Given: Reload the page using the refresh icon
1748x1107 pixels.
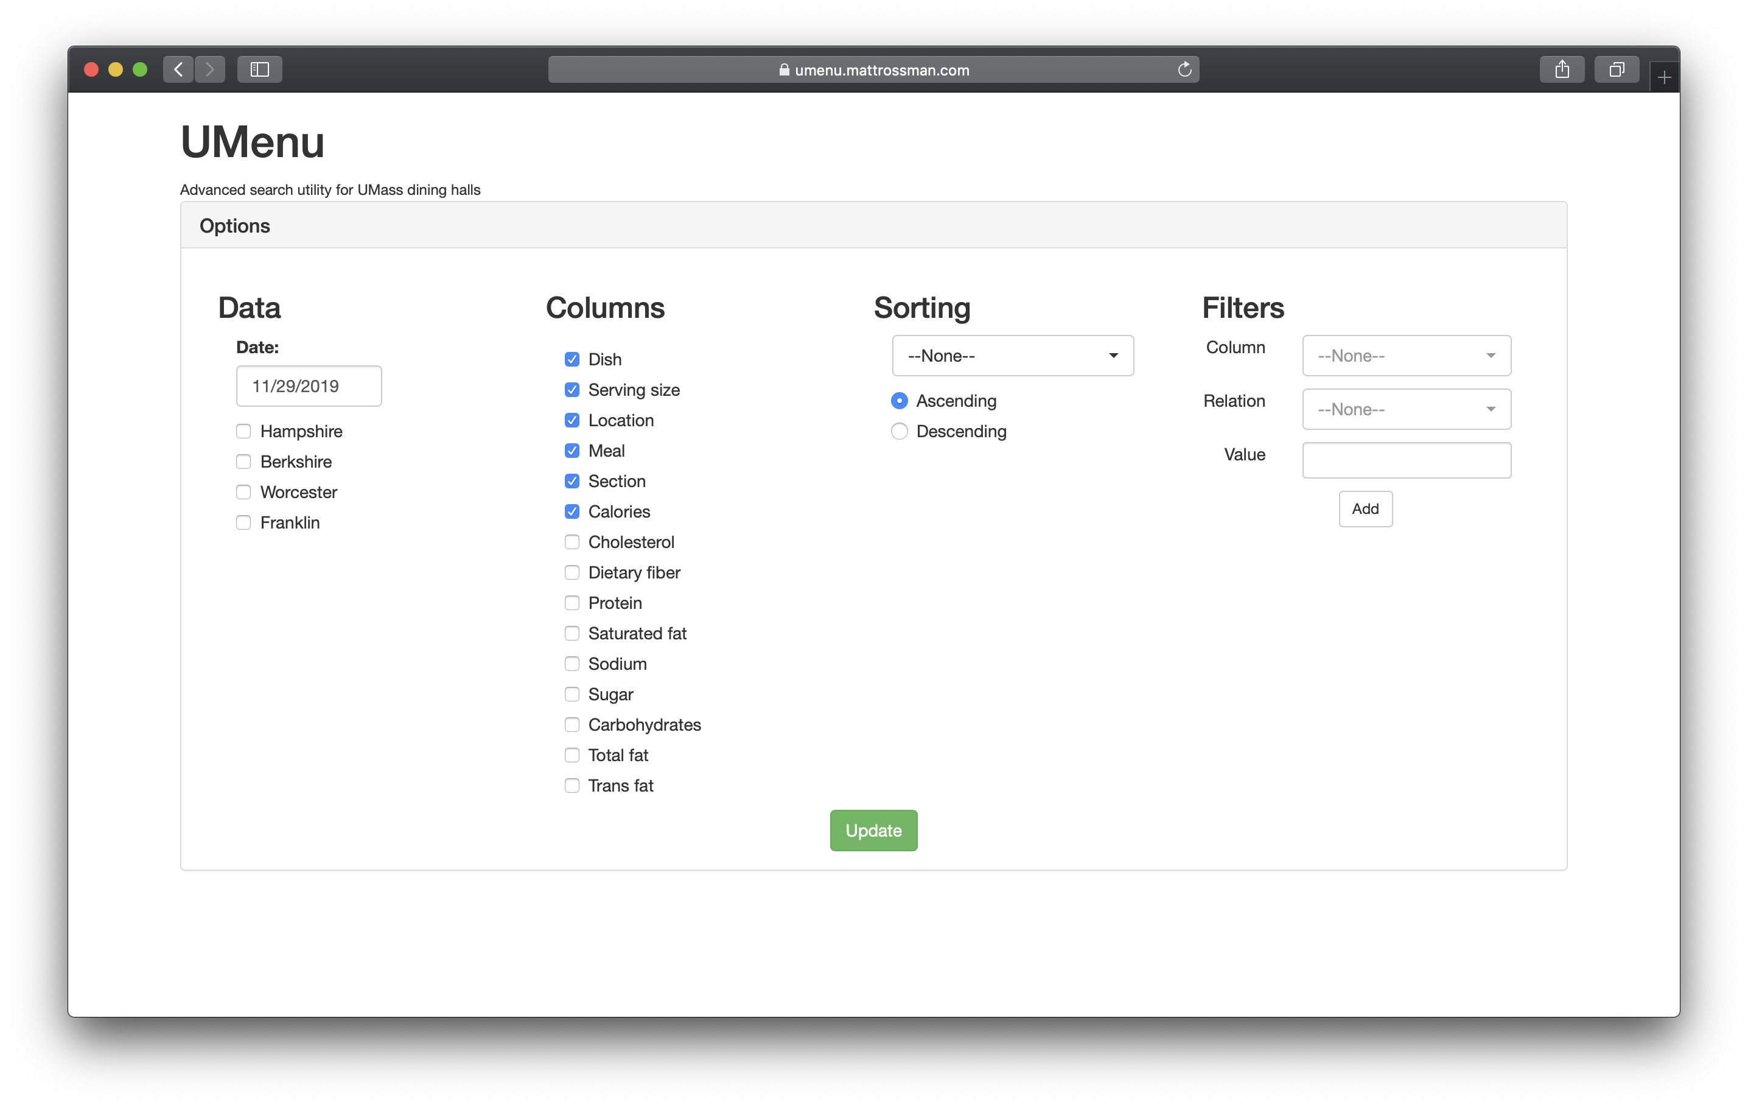Looking at the screenshot, I should point(1184,70).
